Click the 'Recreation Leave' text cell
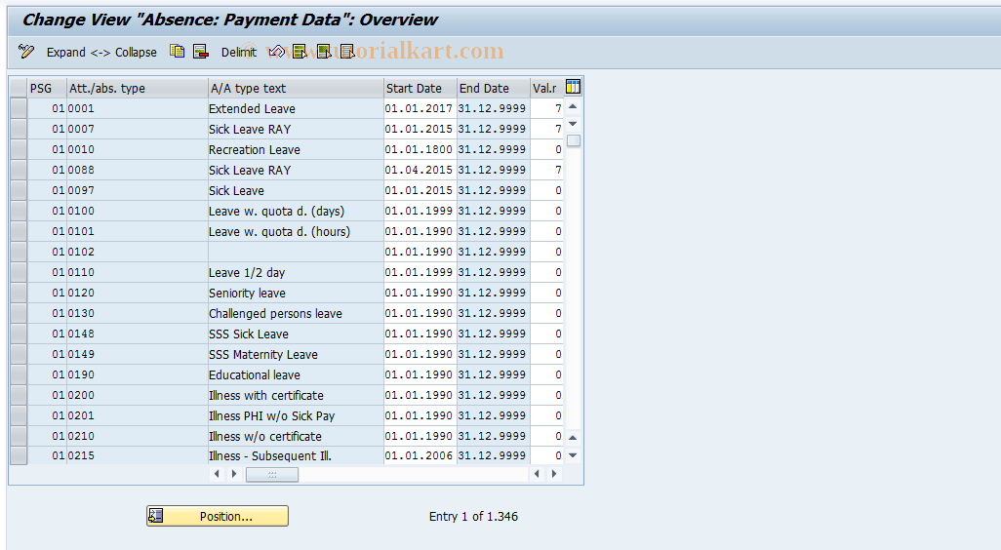Viewport: 1001px width, 550px height. [296, 149]
